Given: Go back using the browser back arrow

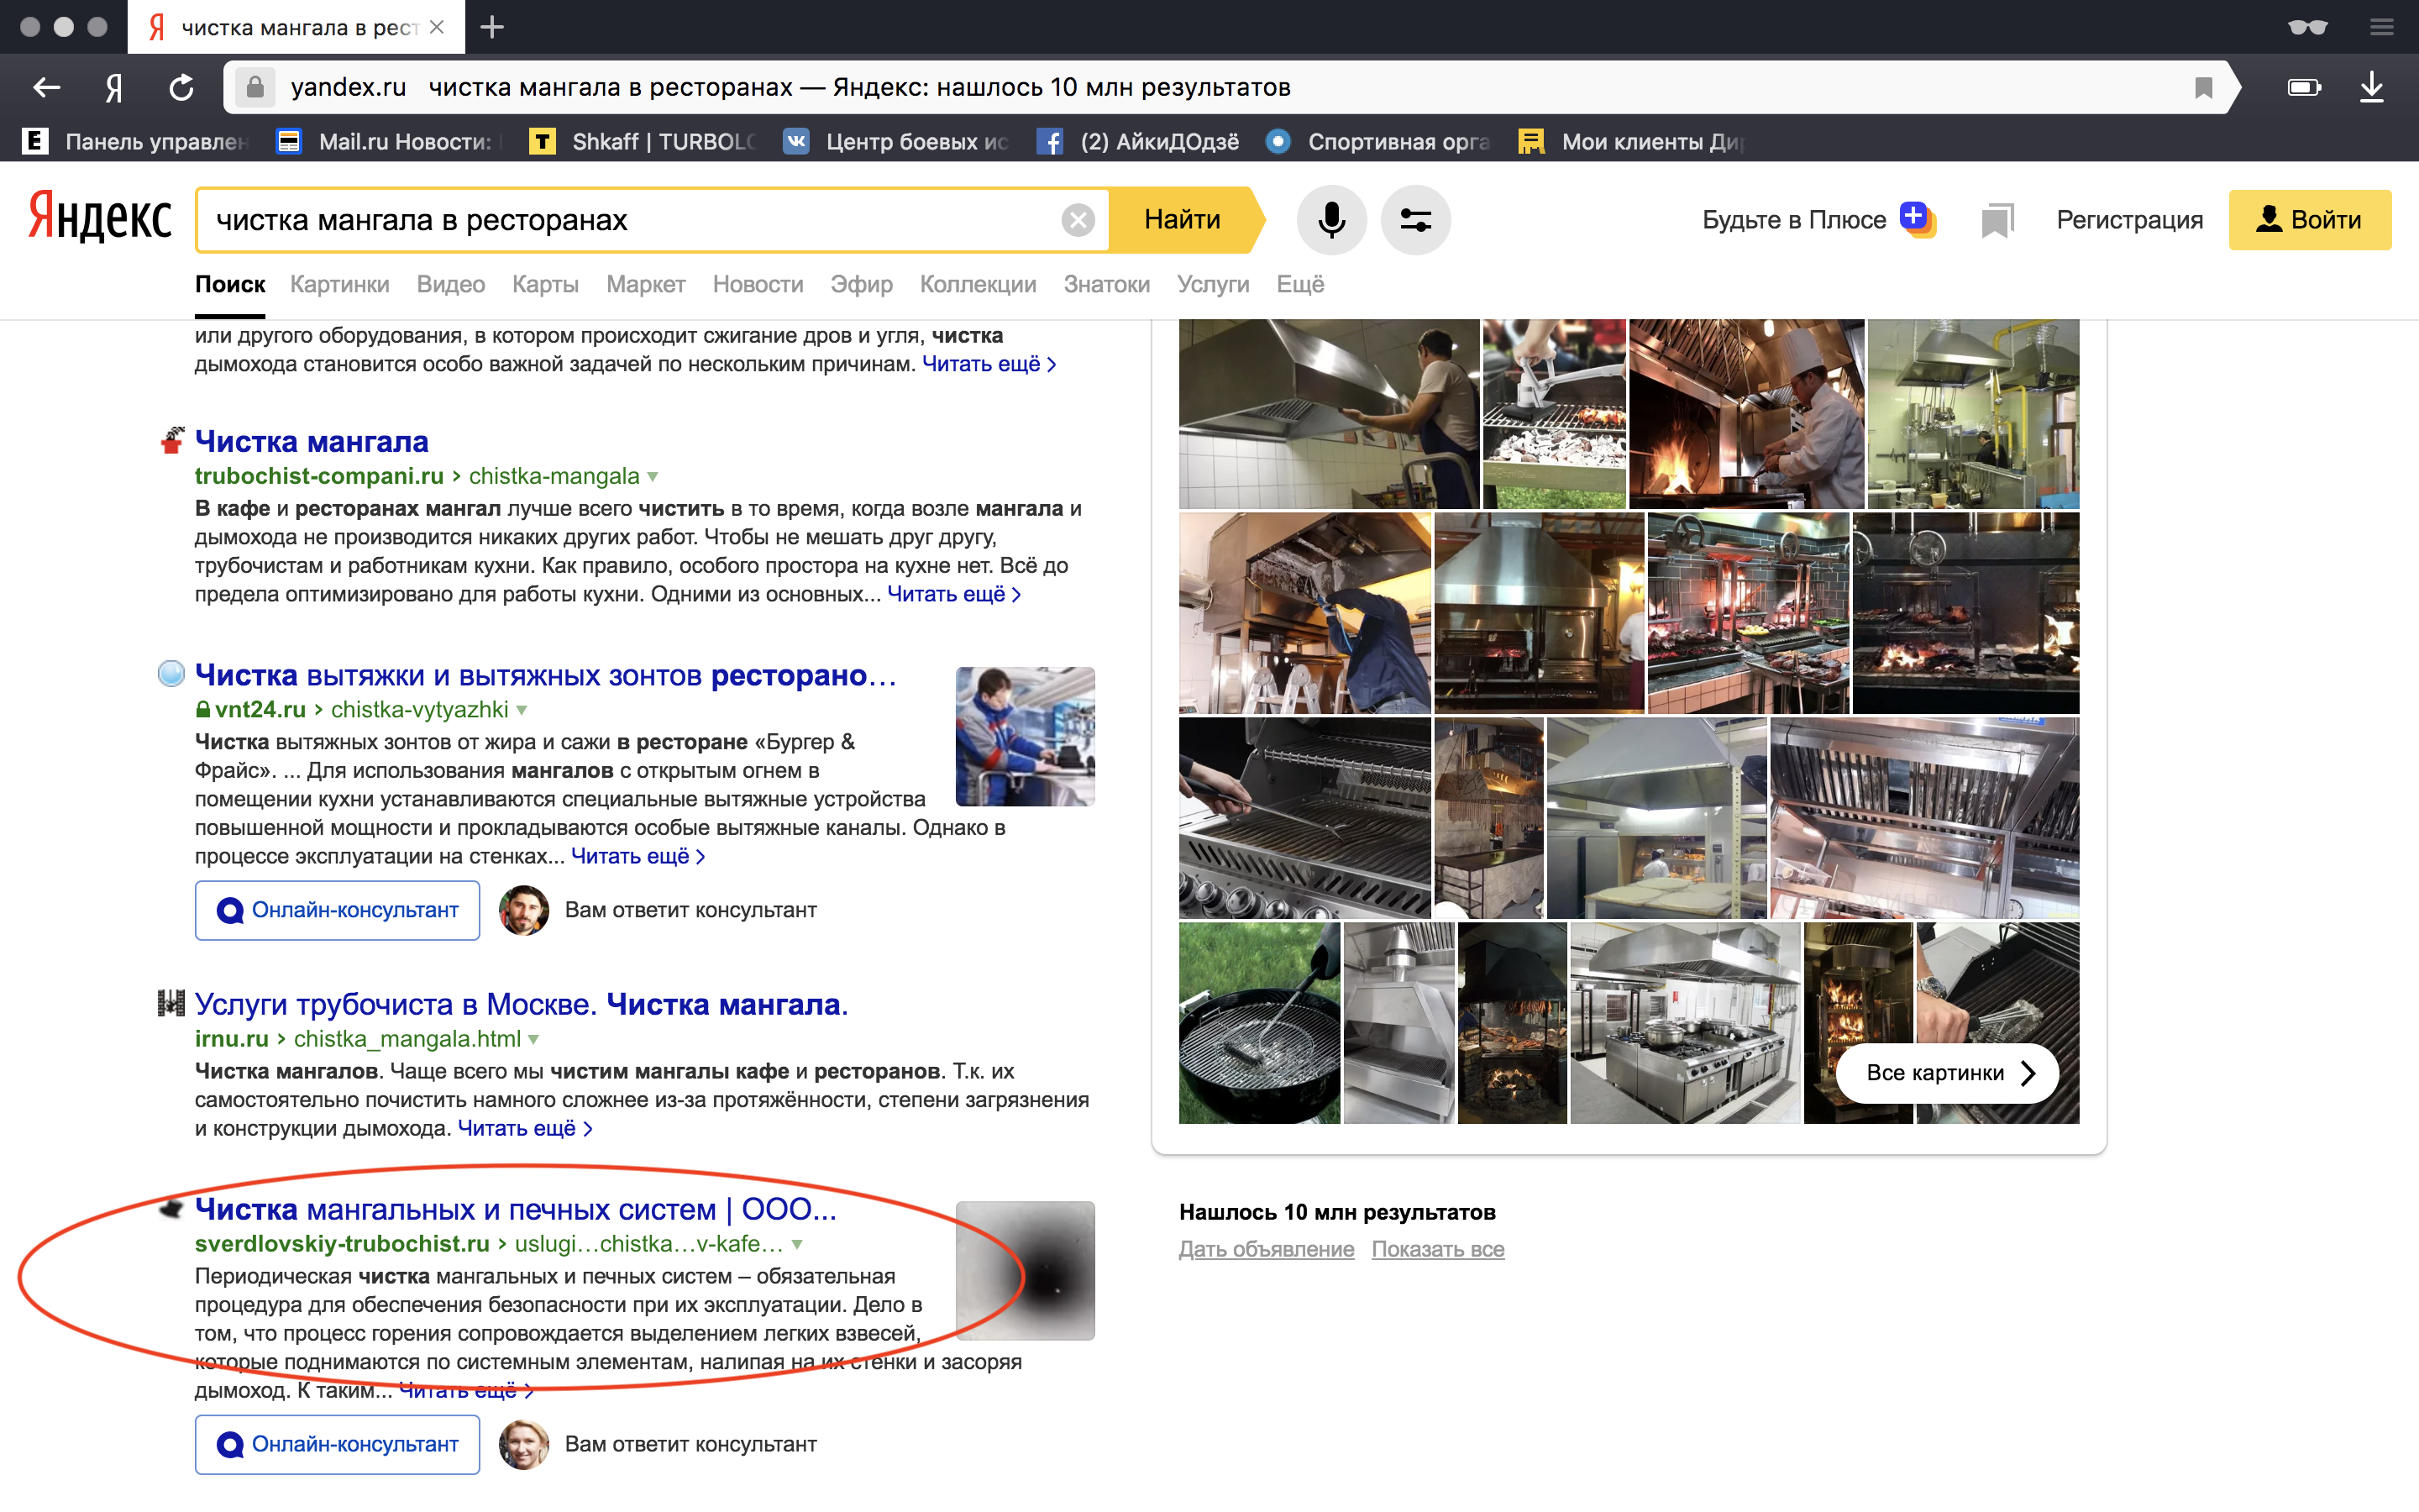Looking at the screenshot, I should (46, 87).
